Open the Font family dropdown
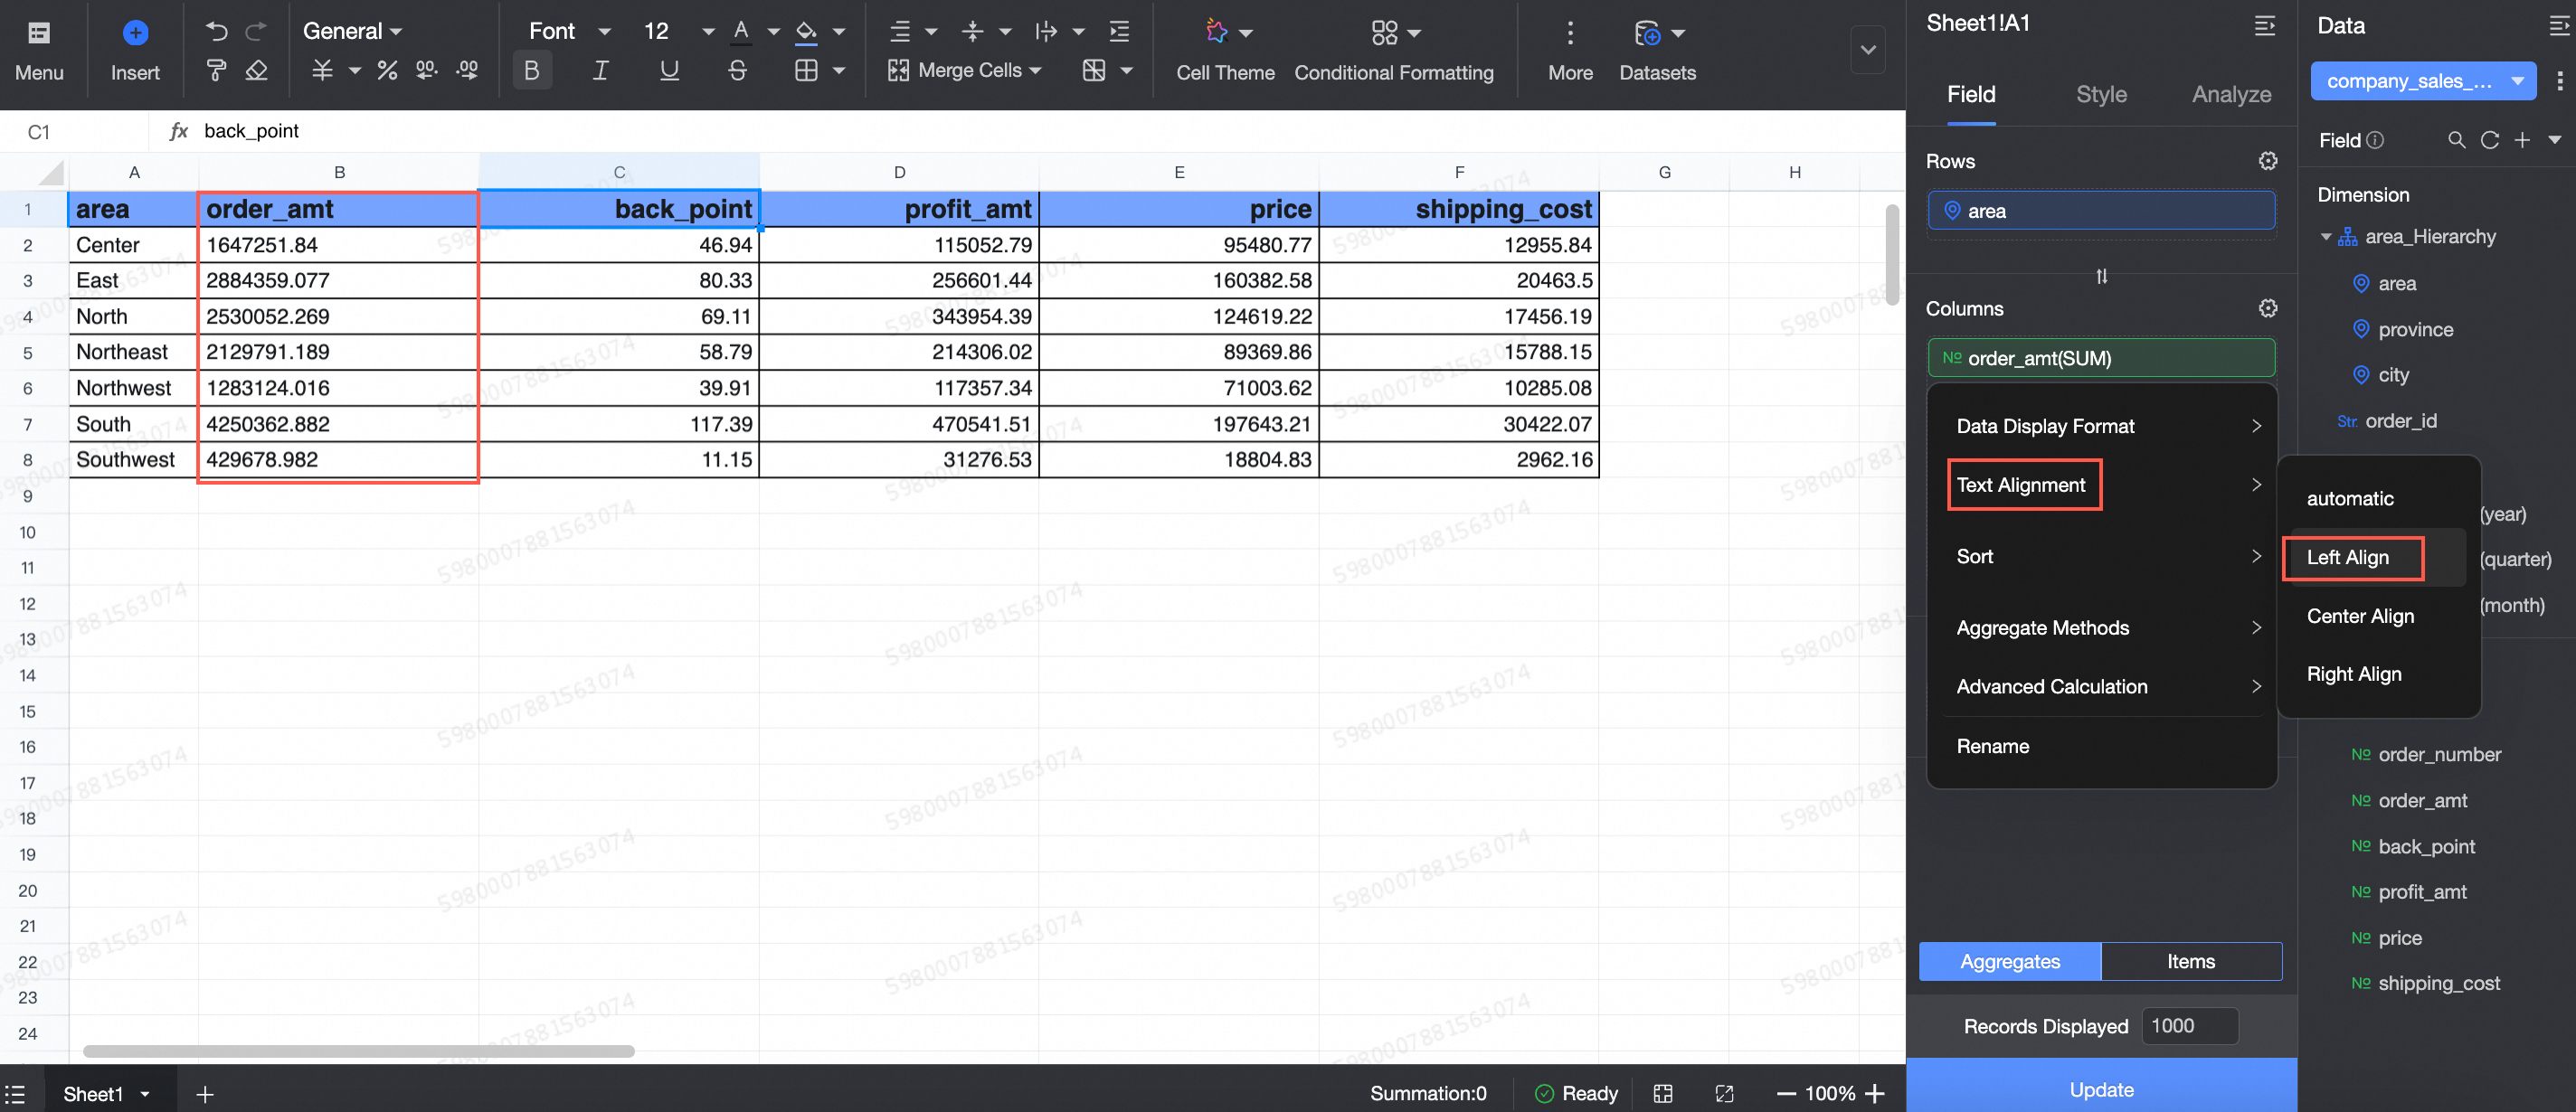 (x=569, y=31)
